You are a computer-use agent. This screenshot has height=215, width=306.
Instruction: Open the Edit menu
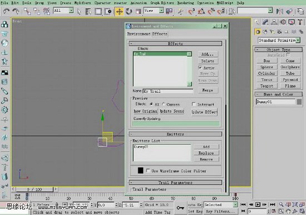click(x=15, y=3)
